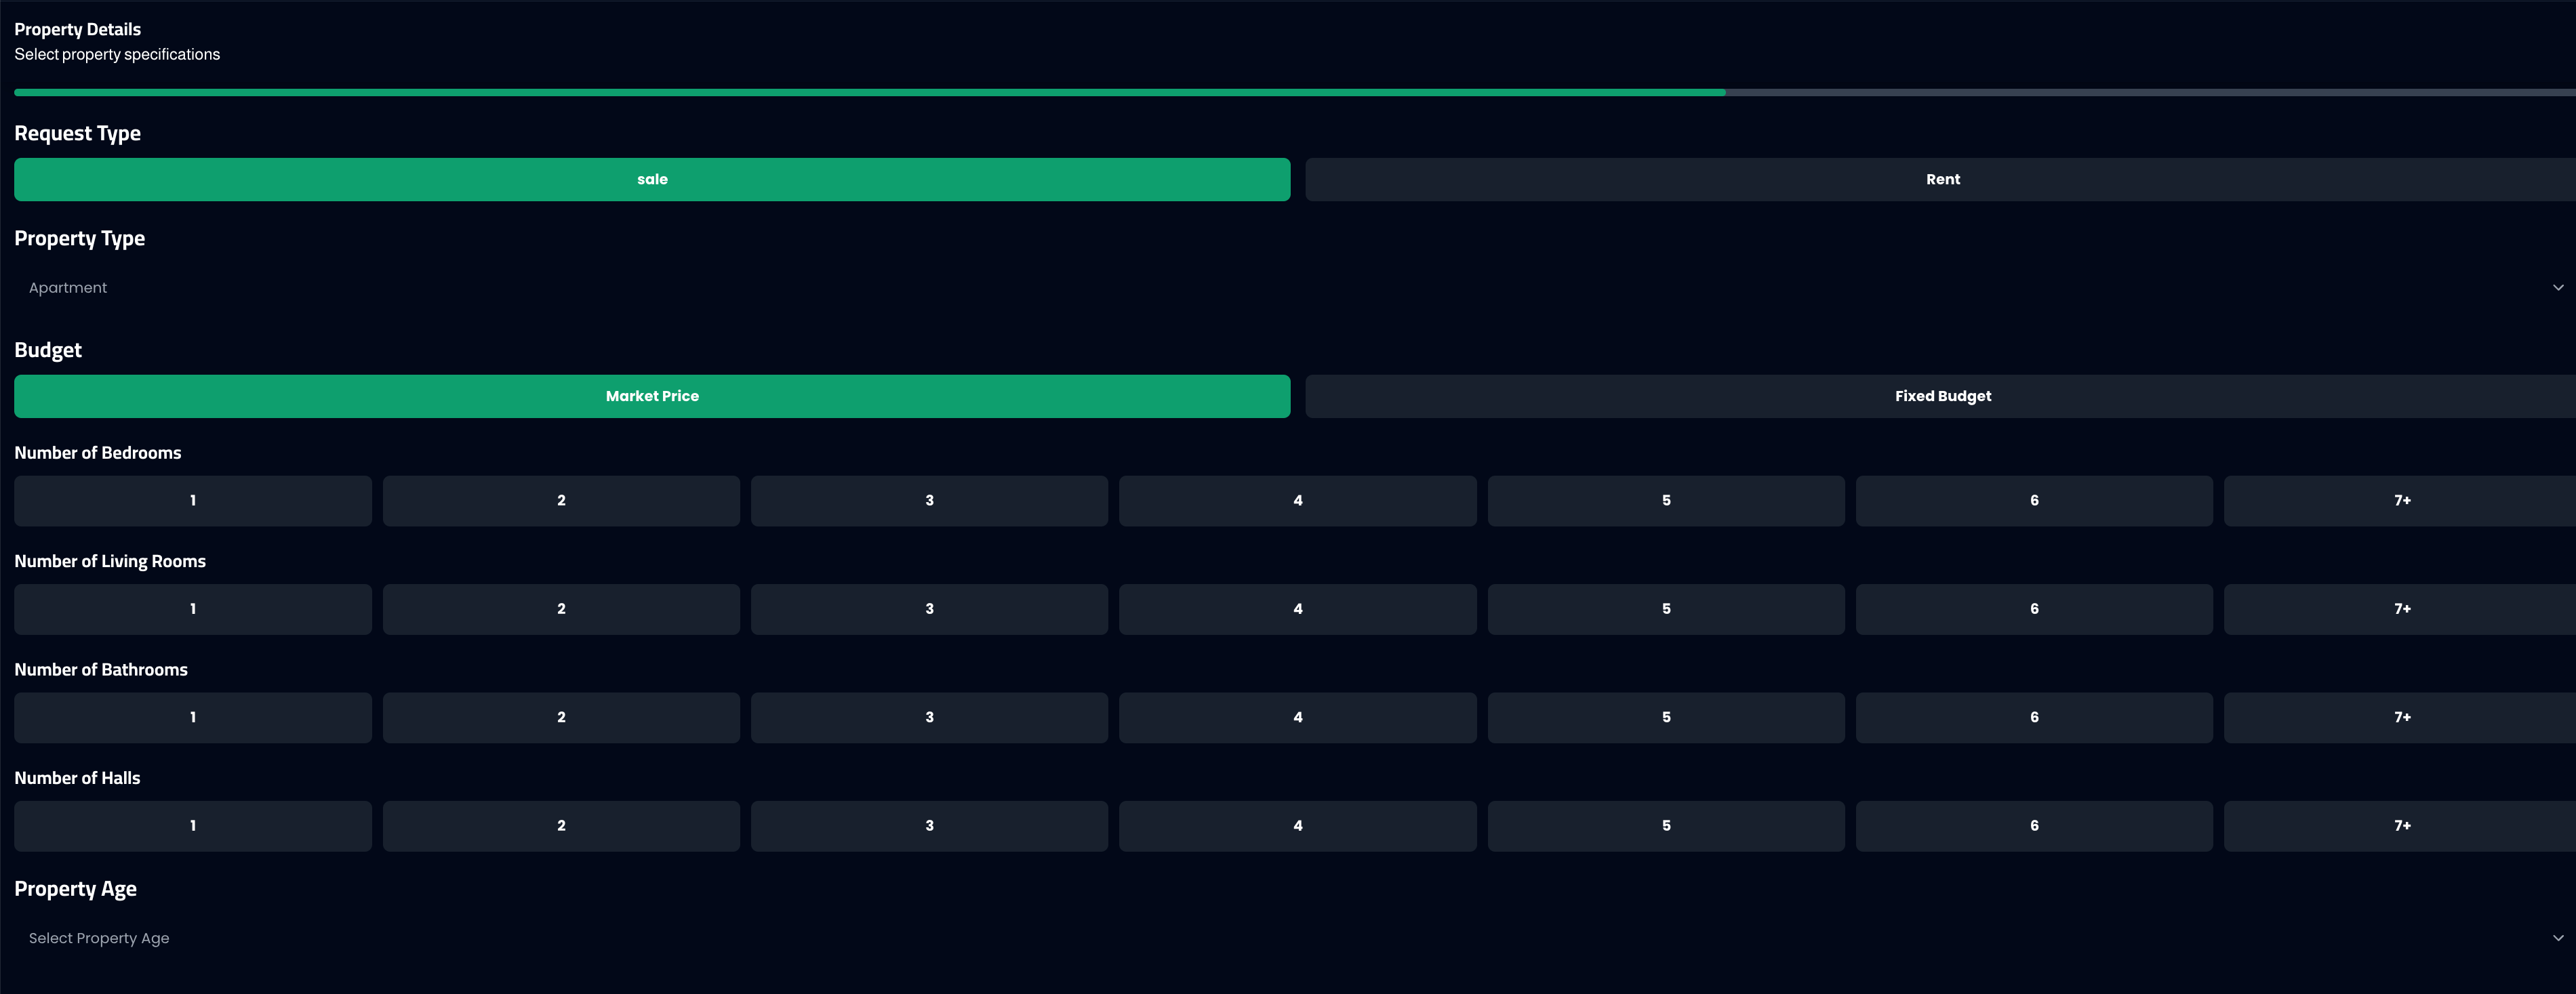Select 1 hall
This screenshot has height=994, width=2576.
coord(193,826)
